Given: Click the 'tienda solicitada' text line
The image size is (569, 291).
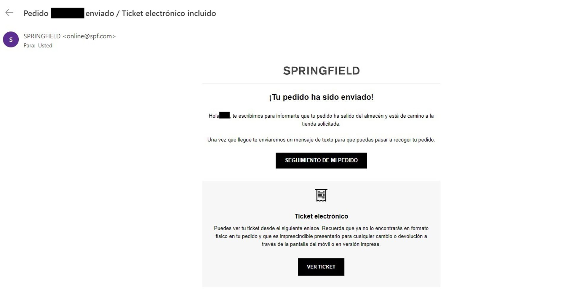Looking at the screenshot, I should tap(321, 124).
